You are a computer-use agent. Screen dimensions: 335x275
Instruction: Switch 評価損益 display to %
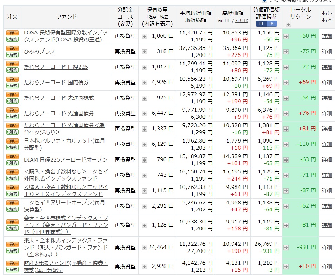[x=272, y=24]
